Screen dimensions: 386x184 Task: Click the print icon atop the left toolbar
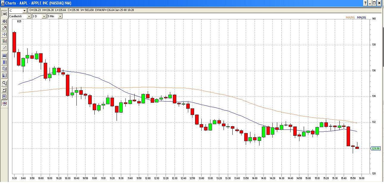pos(4,14)
